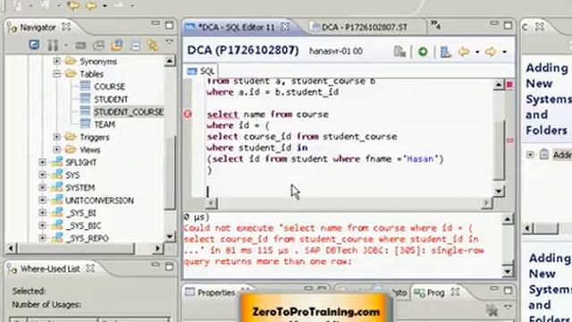Viewport: 572px width, 322px height.
Task: Click the SQL editor scroll down arrow
Action: tap(499, 191)
